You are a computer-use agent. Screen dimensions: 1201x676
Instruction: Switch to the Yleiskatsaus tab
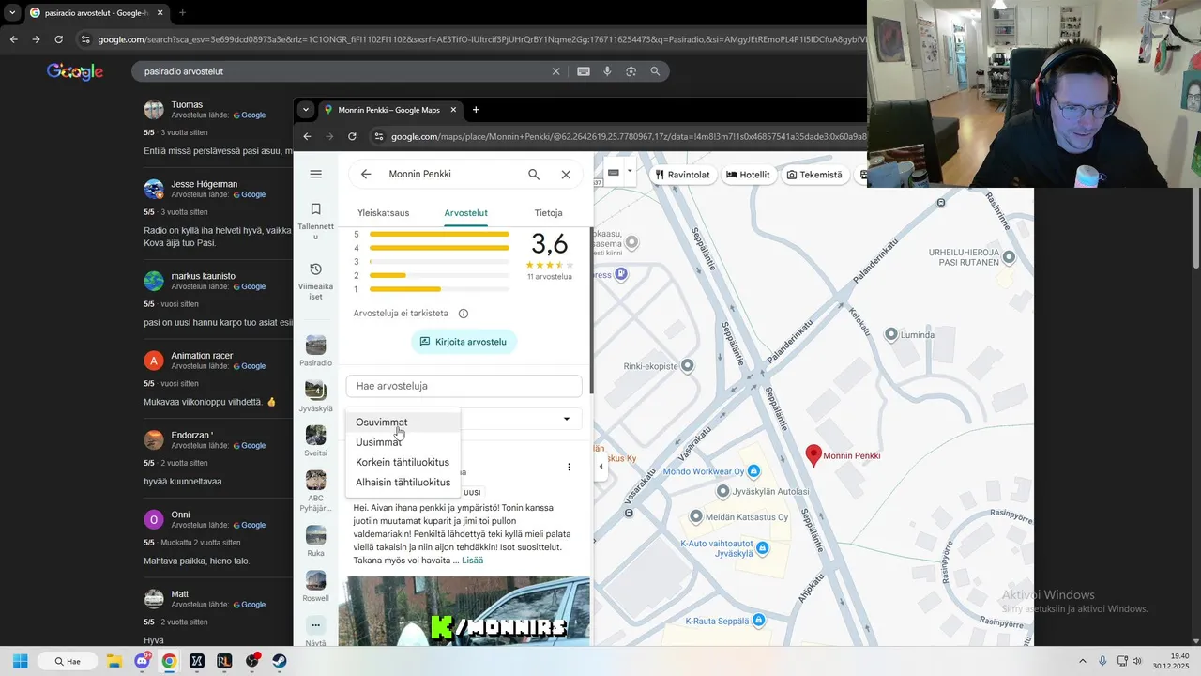383,213
